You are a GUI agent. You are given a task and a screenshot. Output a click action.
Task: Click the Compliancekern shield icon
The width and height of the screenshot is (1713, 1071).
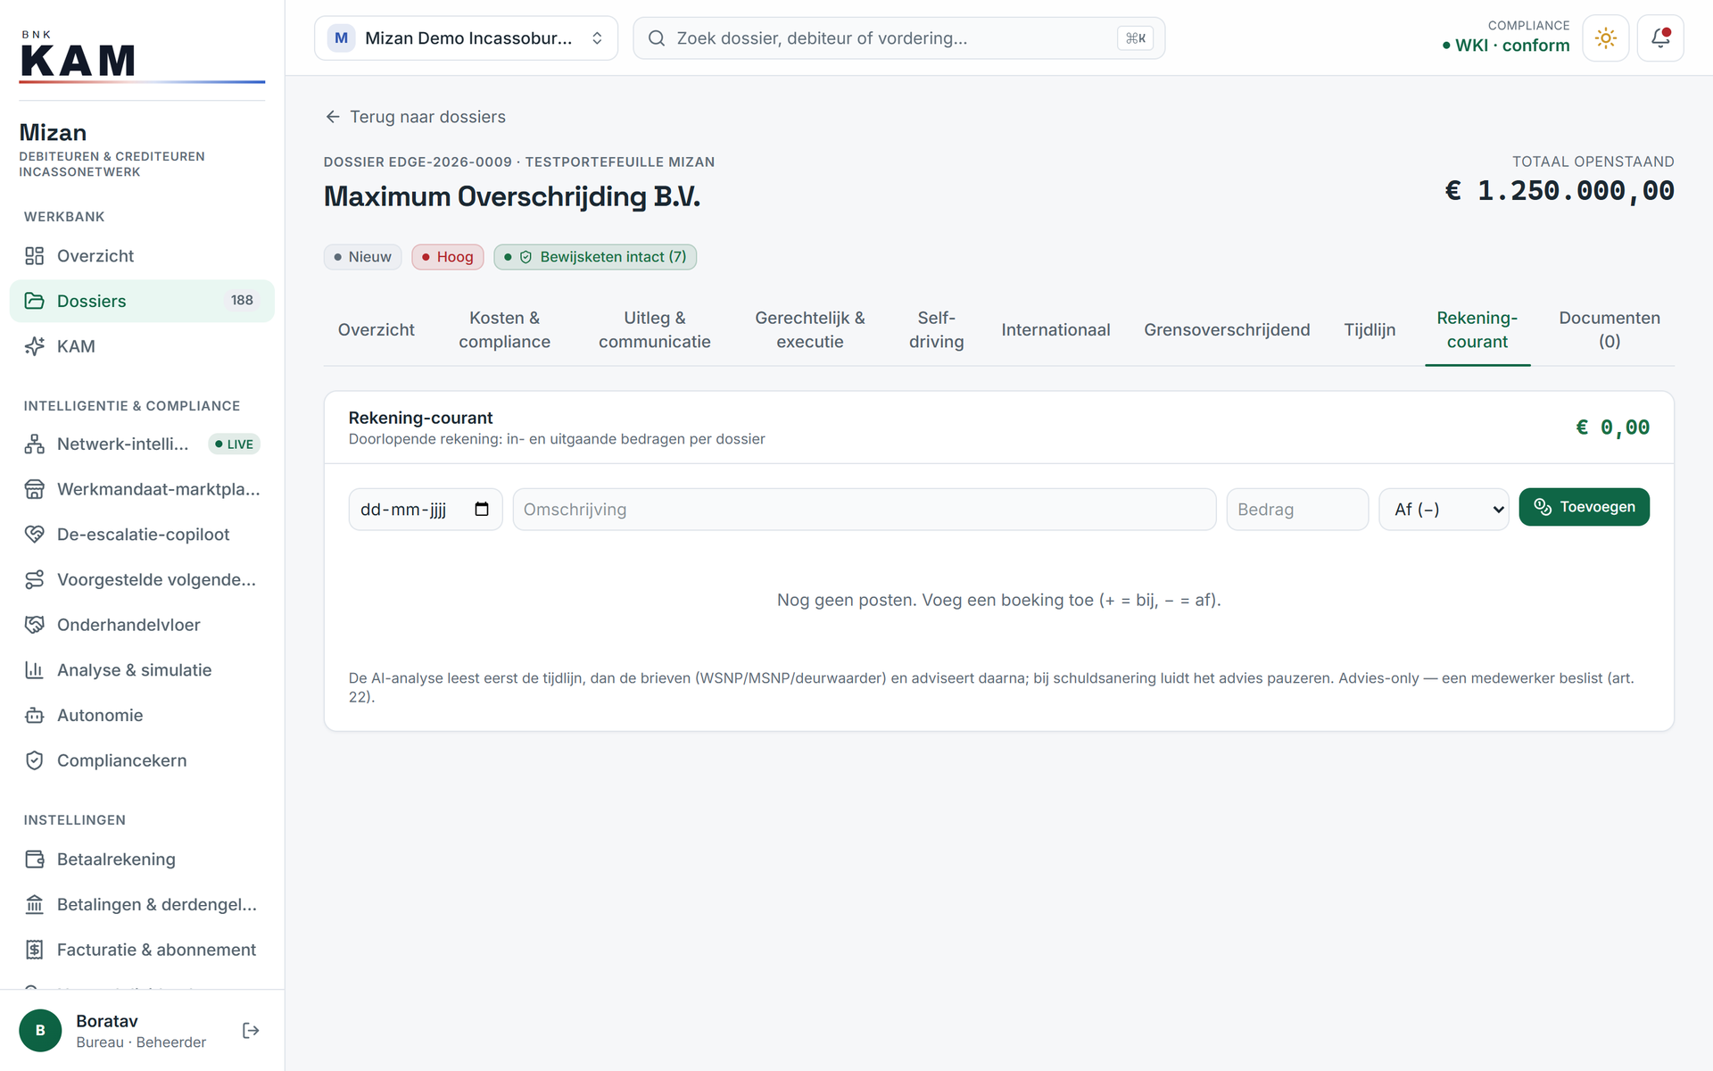pos(34,760)
